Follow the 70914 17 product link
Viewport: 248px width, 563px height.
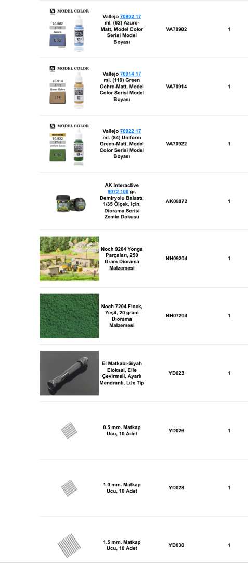coord(130,74)
